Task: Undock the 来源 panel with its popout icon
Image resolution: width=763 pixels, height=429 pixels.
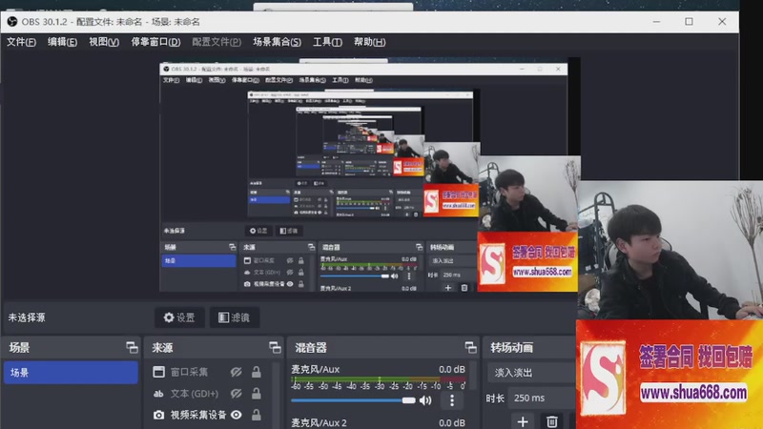Action: tap(275, 347)
